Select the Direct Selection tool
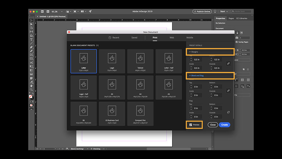 31,24
